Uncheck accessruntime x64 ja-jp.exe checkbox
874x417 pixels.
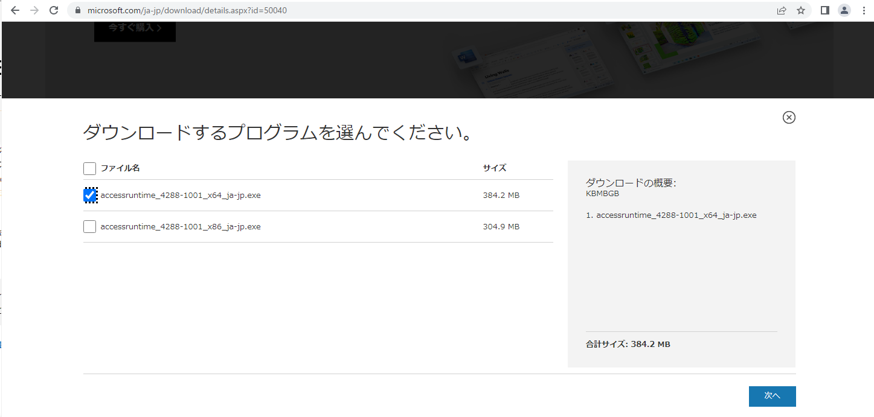click(90, 196)
